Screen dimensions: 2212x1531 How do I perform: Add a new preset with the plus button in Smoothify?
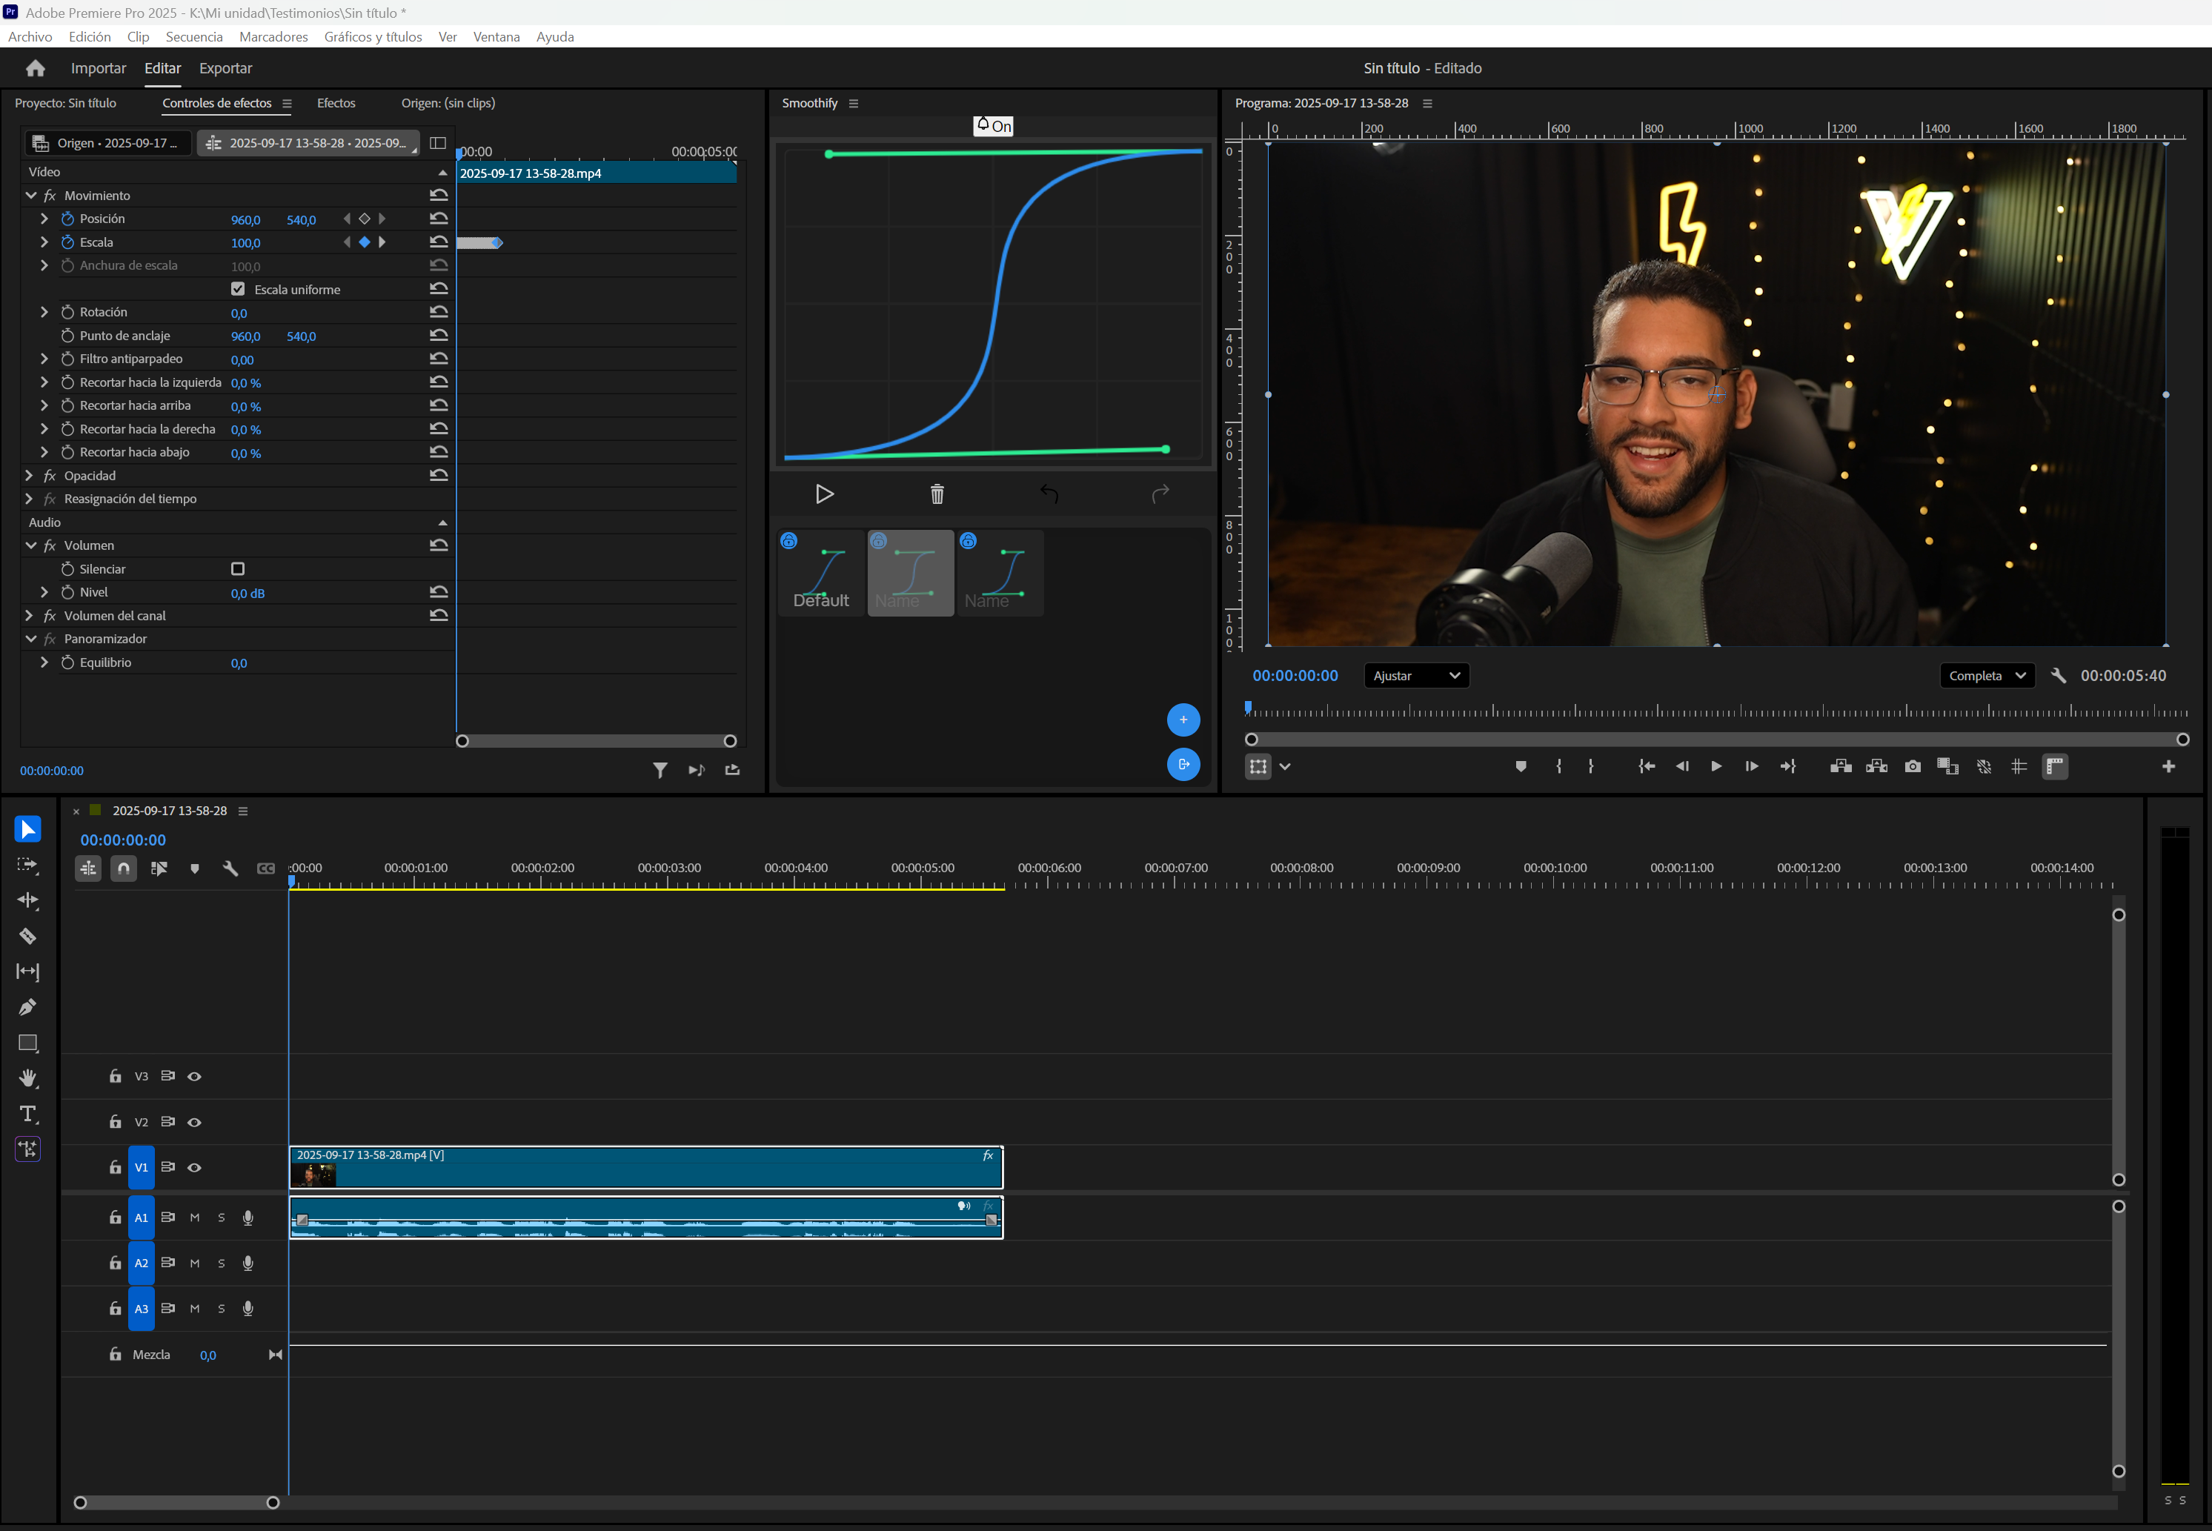coord(1183,720)
